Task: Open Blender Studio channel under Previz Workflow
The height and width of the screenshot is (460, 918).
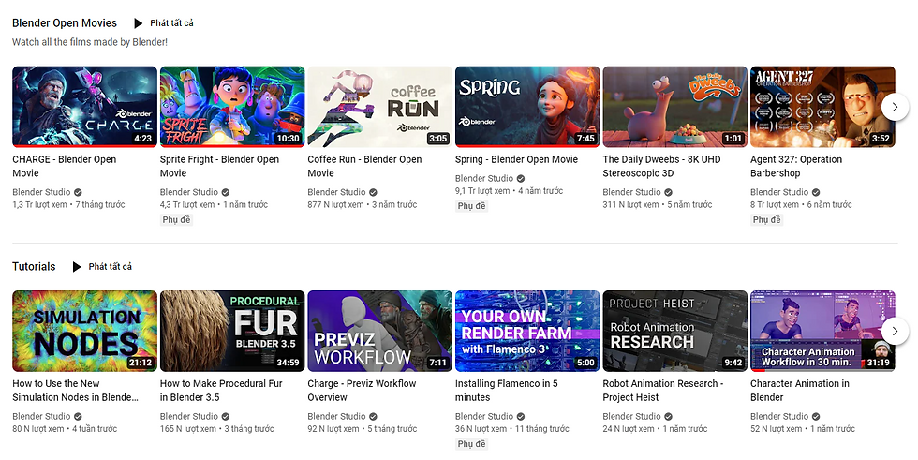Action: tap(336, 416)
